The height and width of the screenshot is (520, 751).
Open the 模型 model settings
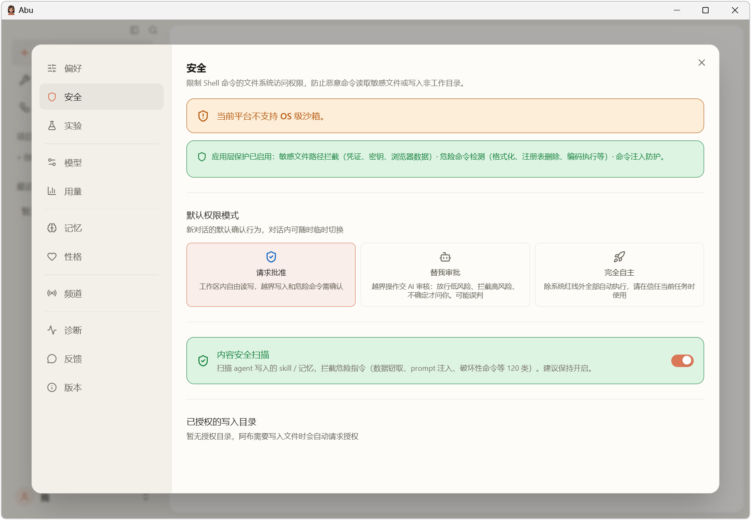pyautogui.click(x=101, y=163)
